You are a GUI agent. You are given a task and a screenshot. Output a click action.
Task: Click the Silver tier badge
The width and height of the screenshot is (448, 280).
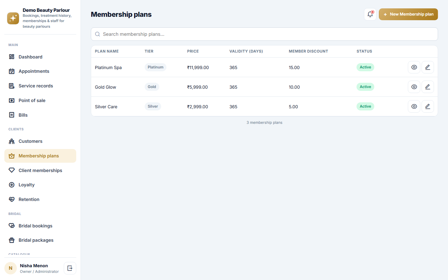coord(153,106)
